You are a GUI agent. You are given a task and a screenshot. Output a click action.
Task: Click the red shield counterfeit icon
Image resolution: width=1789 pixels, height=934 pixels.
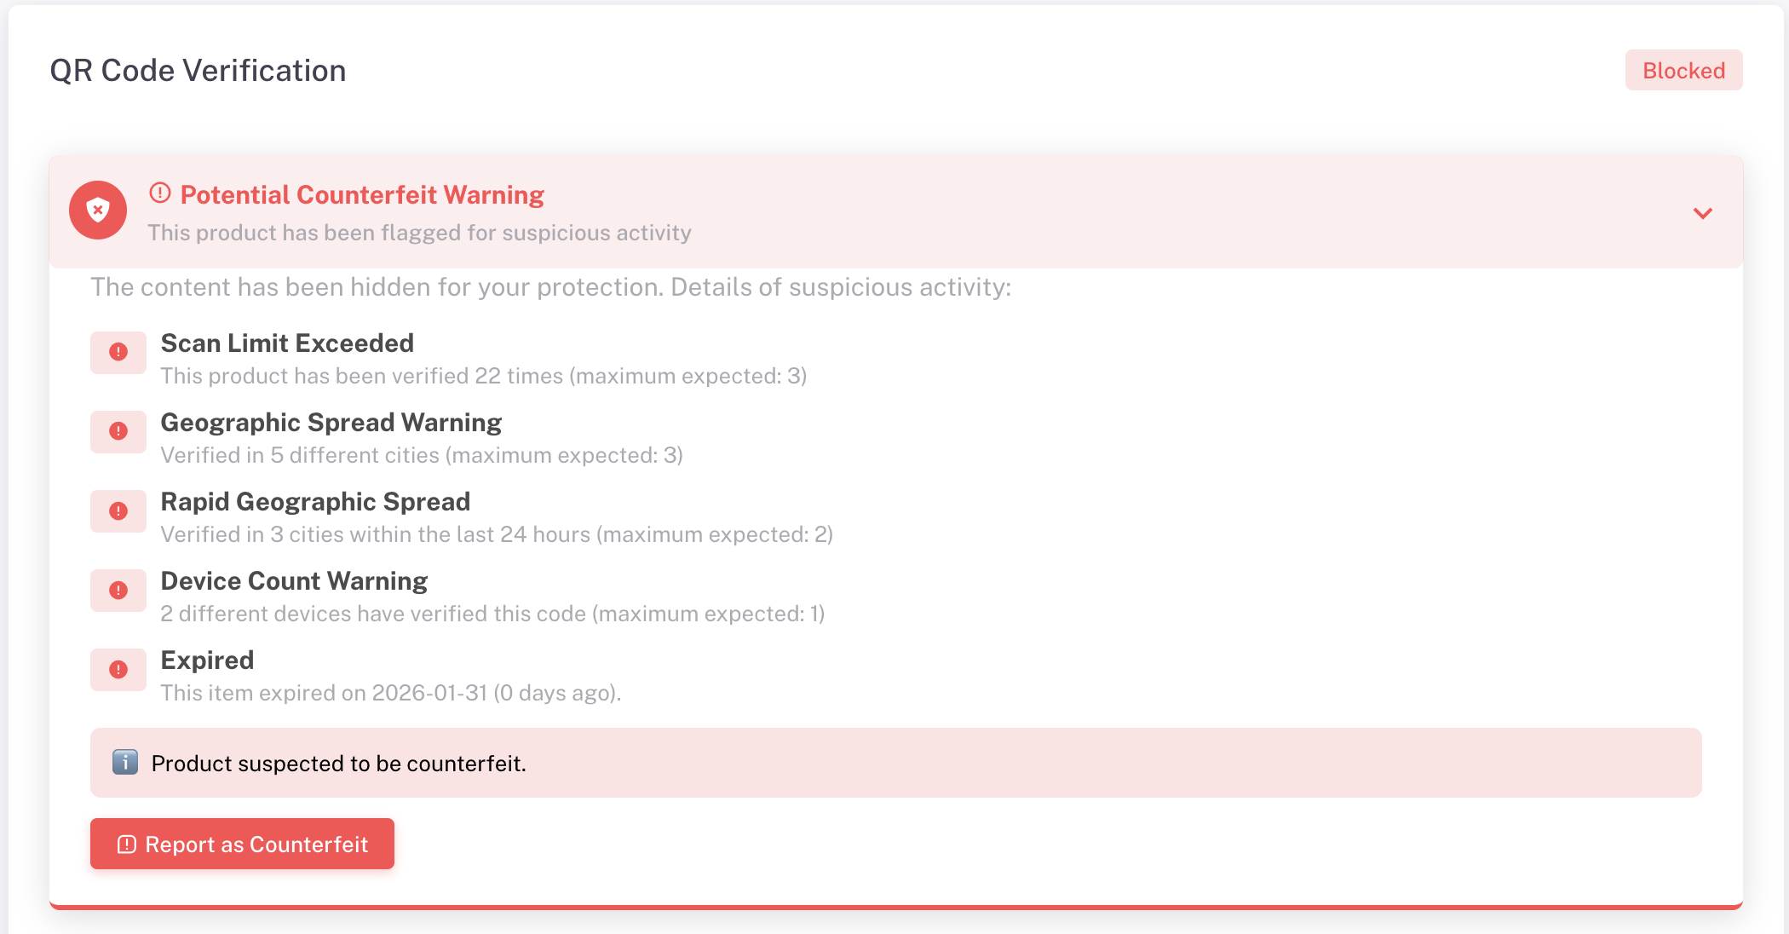tap(98, 210)
